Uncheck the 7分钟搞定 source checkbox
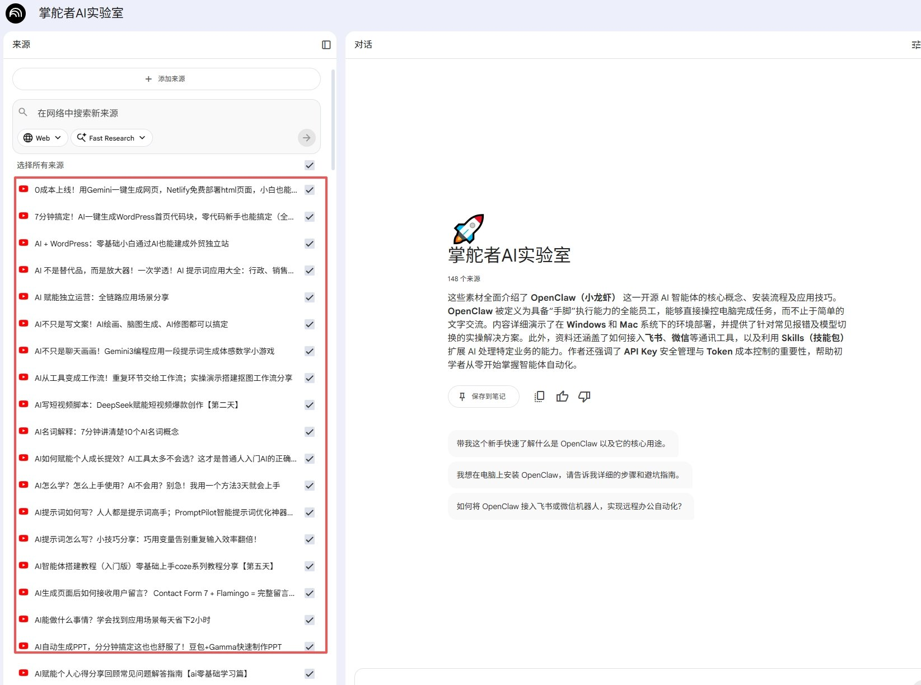This screenshot has height=685, width=921. click(310, 217)
